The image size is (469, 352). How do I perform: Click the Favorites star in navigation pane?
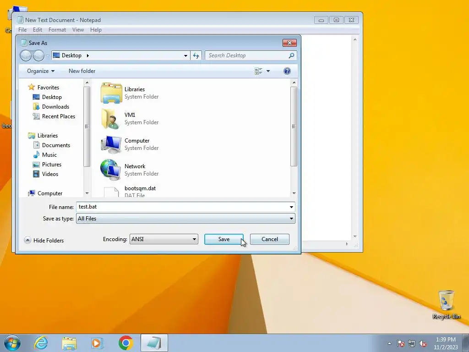[x=32, y=88]
